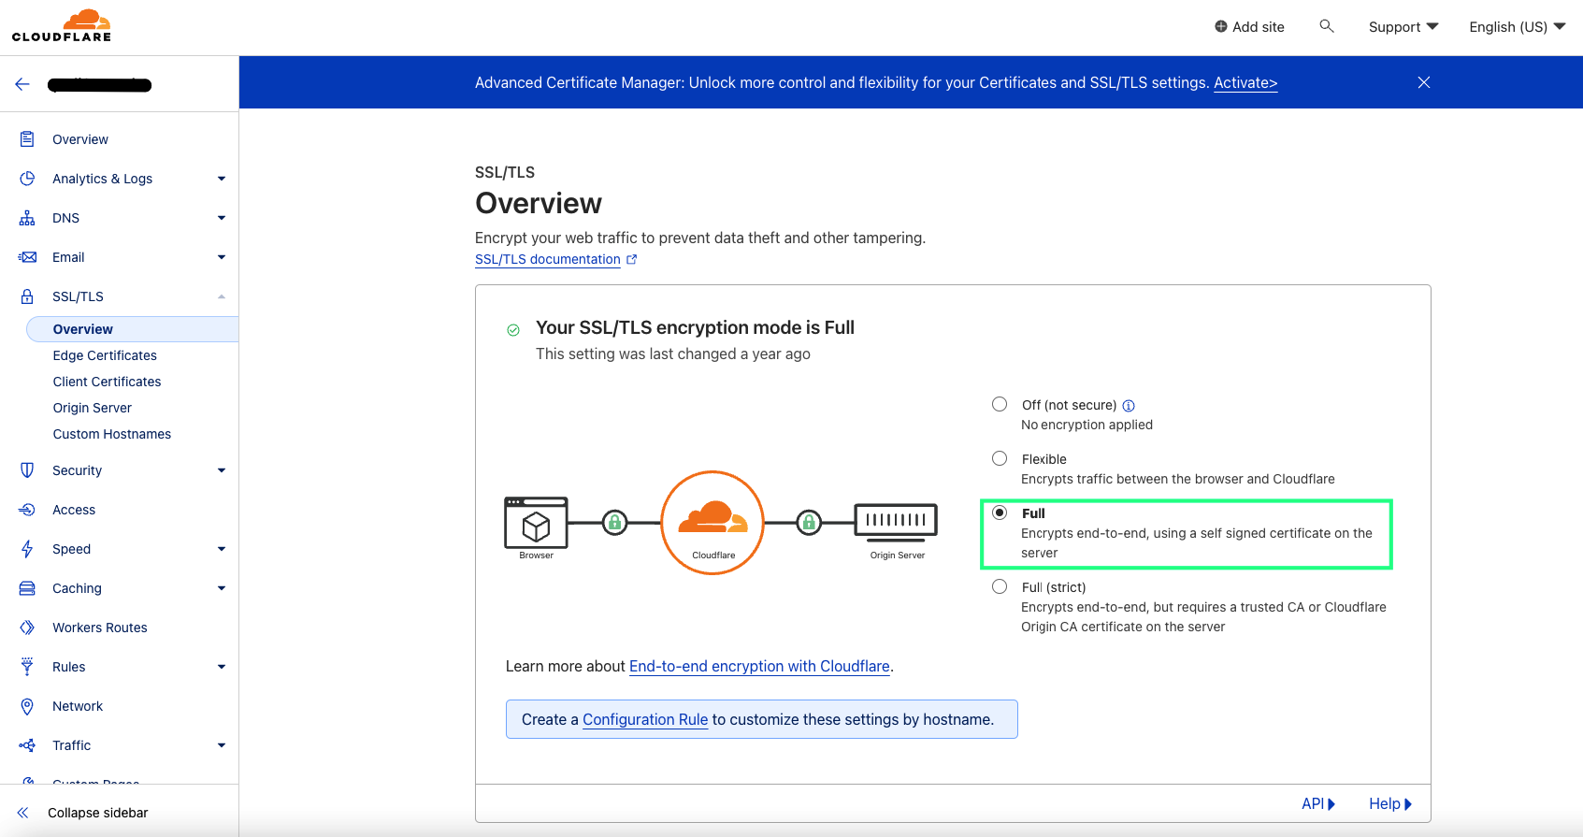Image resolution: width=1583 pixels, height=837 pixels.
Task: Click the info icon beside Off (not secure)
Action: coord(1129,406)
